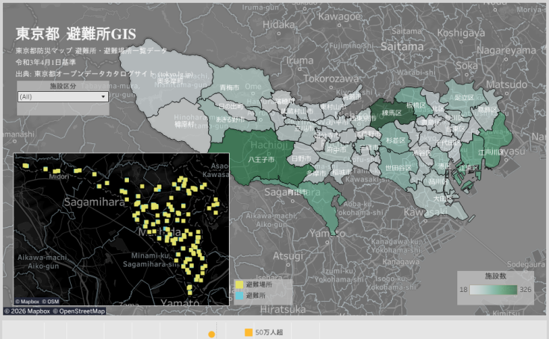This screenshot has height=339, width=549.
Task: Click the orange circle mark in the bottom chart
Action: 212,335
